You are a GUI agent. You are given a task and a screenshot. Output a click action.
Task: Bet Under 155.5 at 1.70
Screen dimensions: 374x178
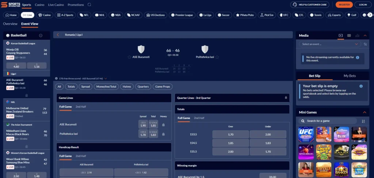tap(268, 152)
